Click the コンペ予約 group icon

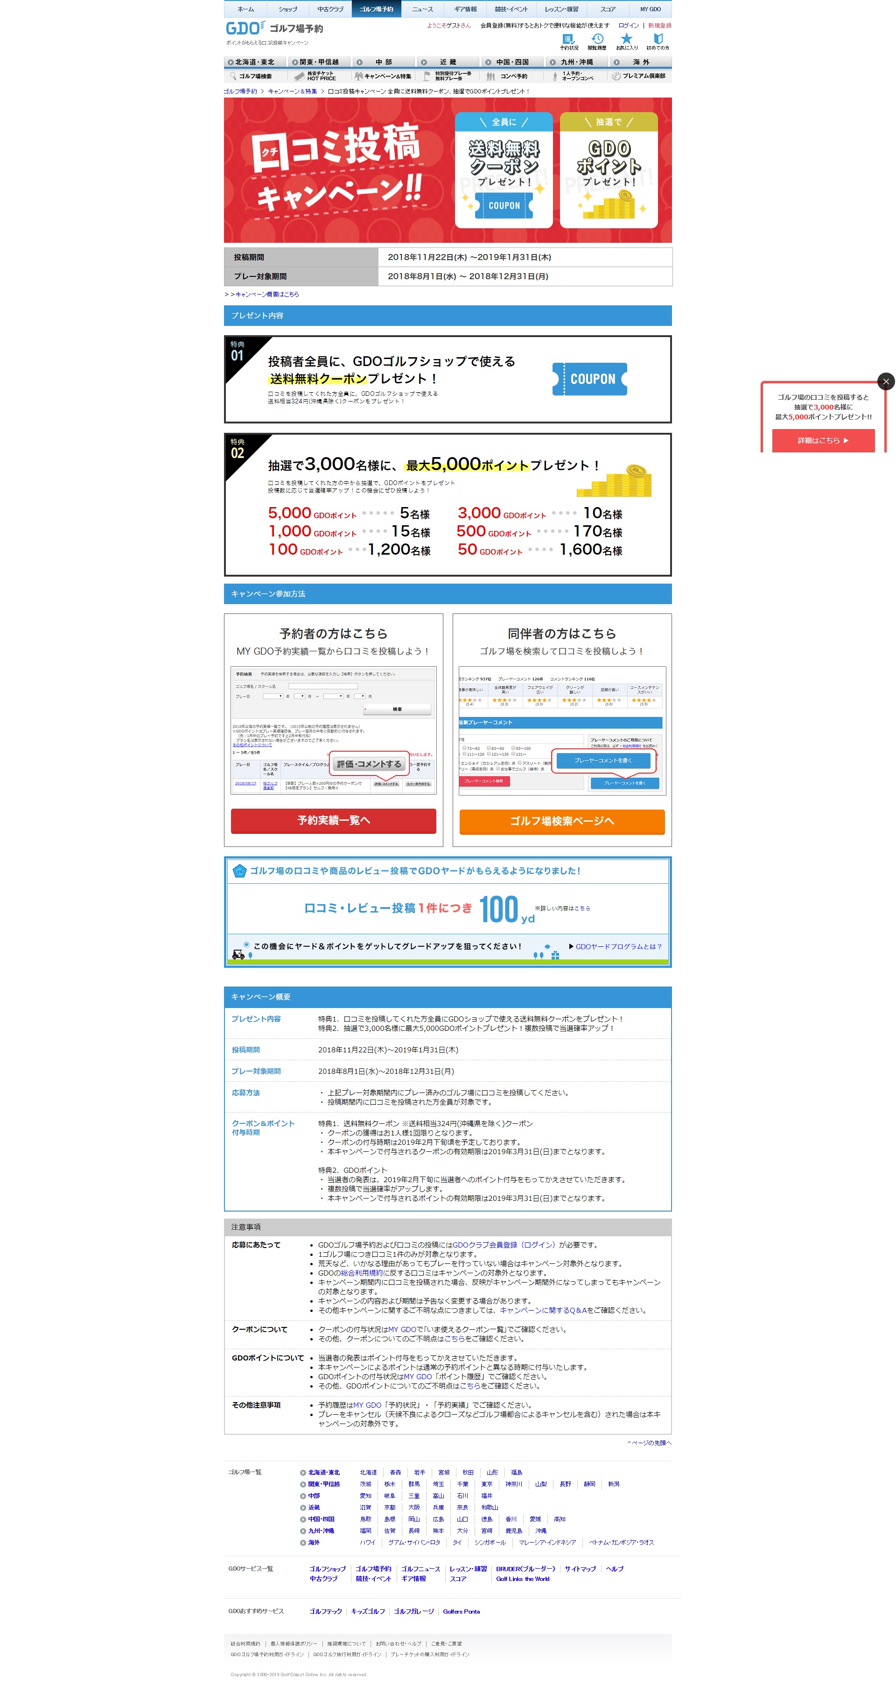tap(490, 77)
